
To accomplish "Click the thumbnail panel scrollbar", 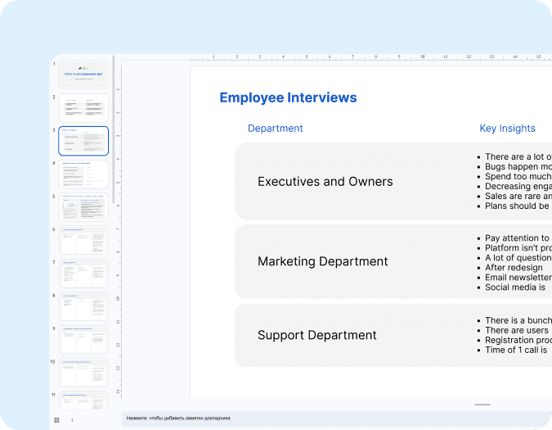I will coord(114,129).
